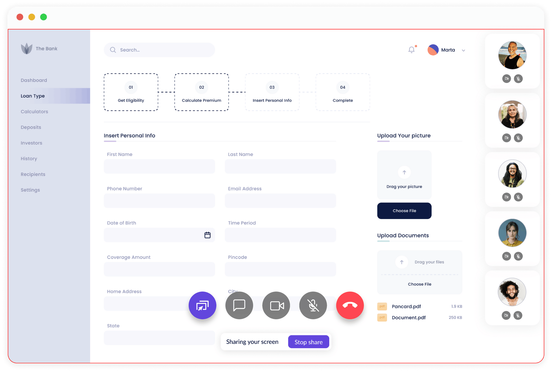Screen dimensions: 552x372
Task: Toggle camera for woman in yellow shirt
Action: (506, 256)
